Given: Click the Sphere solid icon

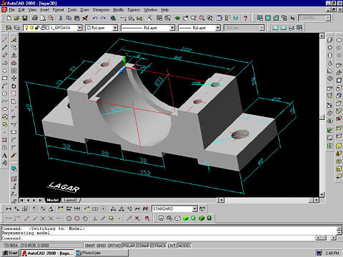Looking at the screenshot, I should (329, 48).
